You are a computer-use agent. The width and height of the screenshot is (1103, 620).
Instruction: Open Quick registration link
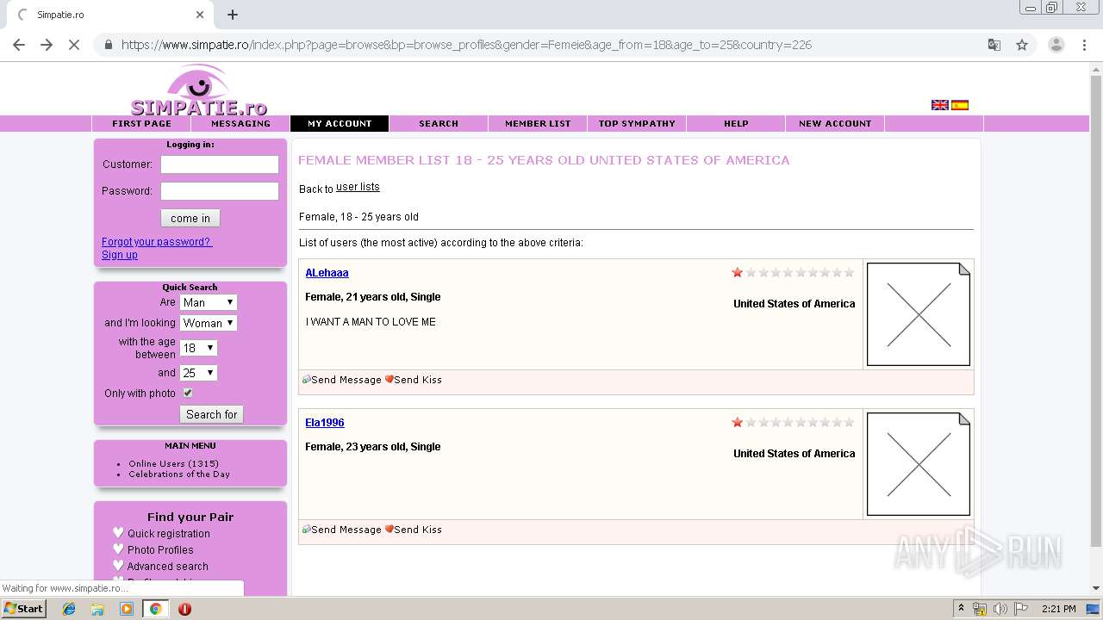tap(169, 534)
